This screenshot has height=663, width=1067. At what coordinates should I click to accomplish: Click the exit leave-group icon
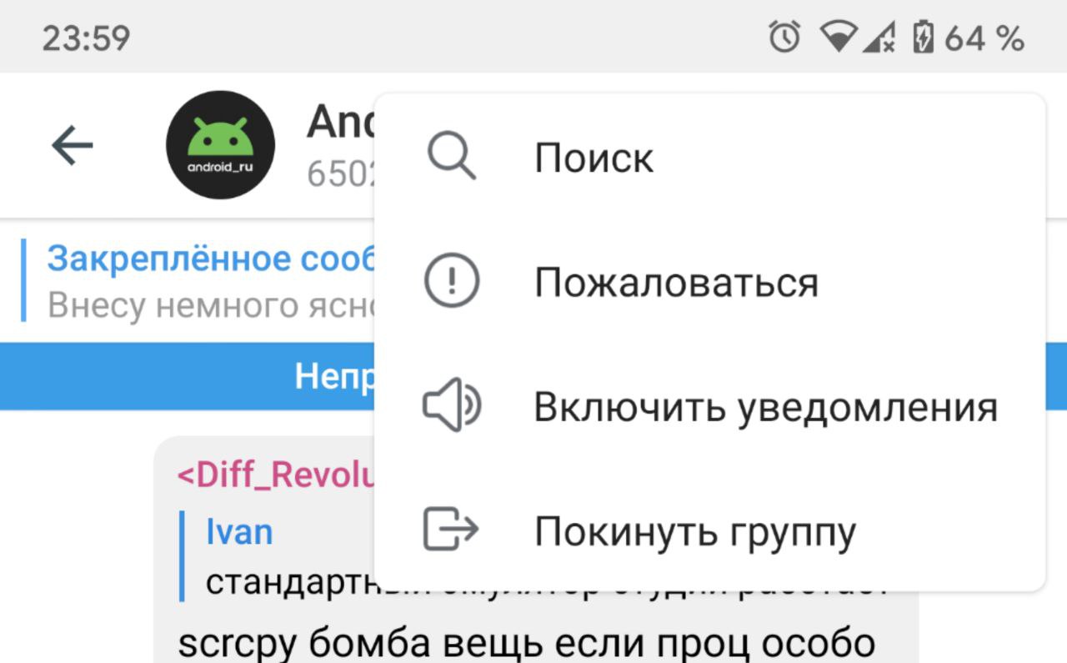(x=451, y=530)
